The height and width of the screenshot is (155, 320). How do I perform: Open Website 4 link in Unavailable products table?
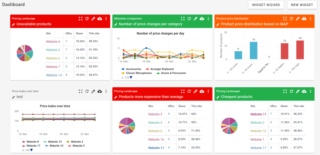tap(52, 41)
